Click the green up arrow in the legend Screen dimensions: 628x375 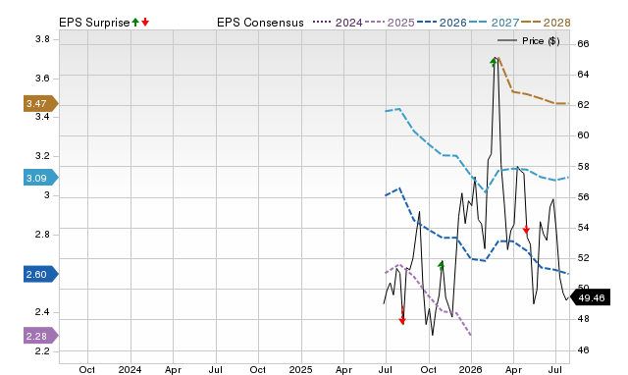(135, 22)
